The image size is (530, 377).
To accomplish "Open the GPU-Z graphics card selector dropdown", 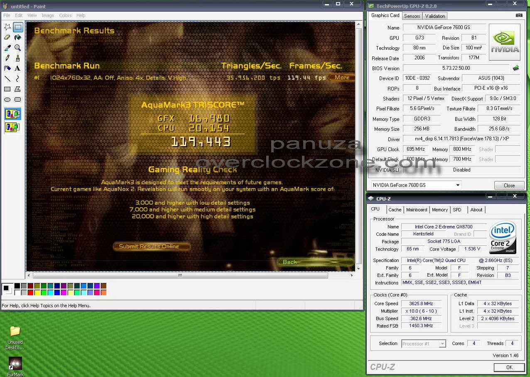I will [416, 185].
